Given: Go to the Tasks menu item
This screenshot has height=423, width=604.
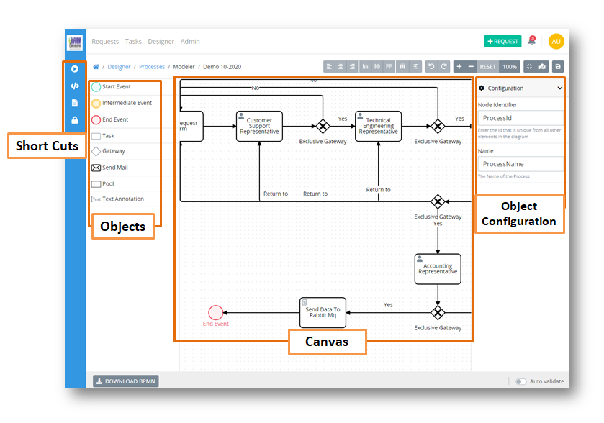Looking at the screenshot, I should [133, 42].
